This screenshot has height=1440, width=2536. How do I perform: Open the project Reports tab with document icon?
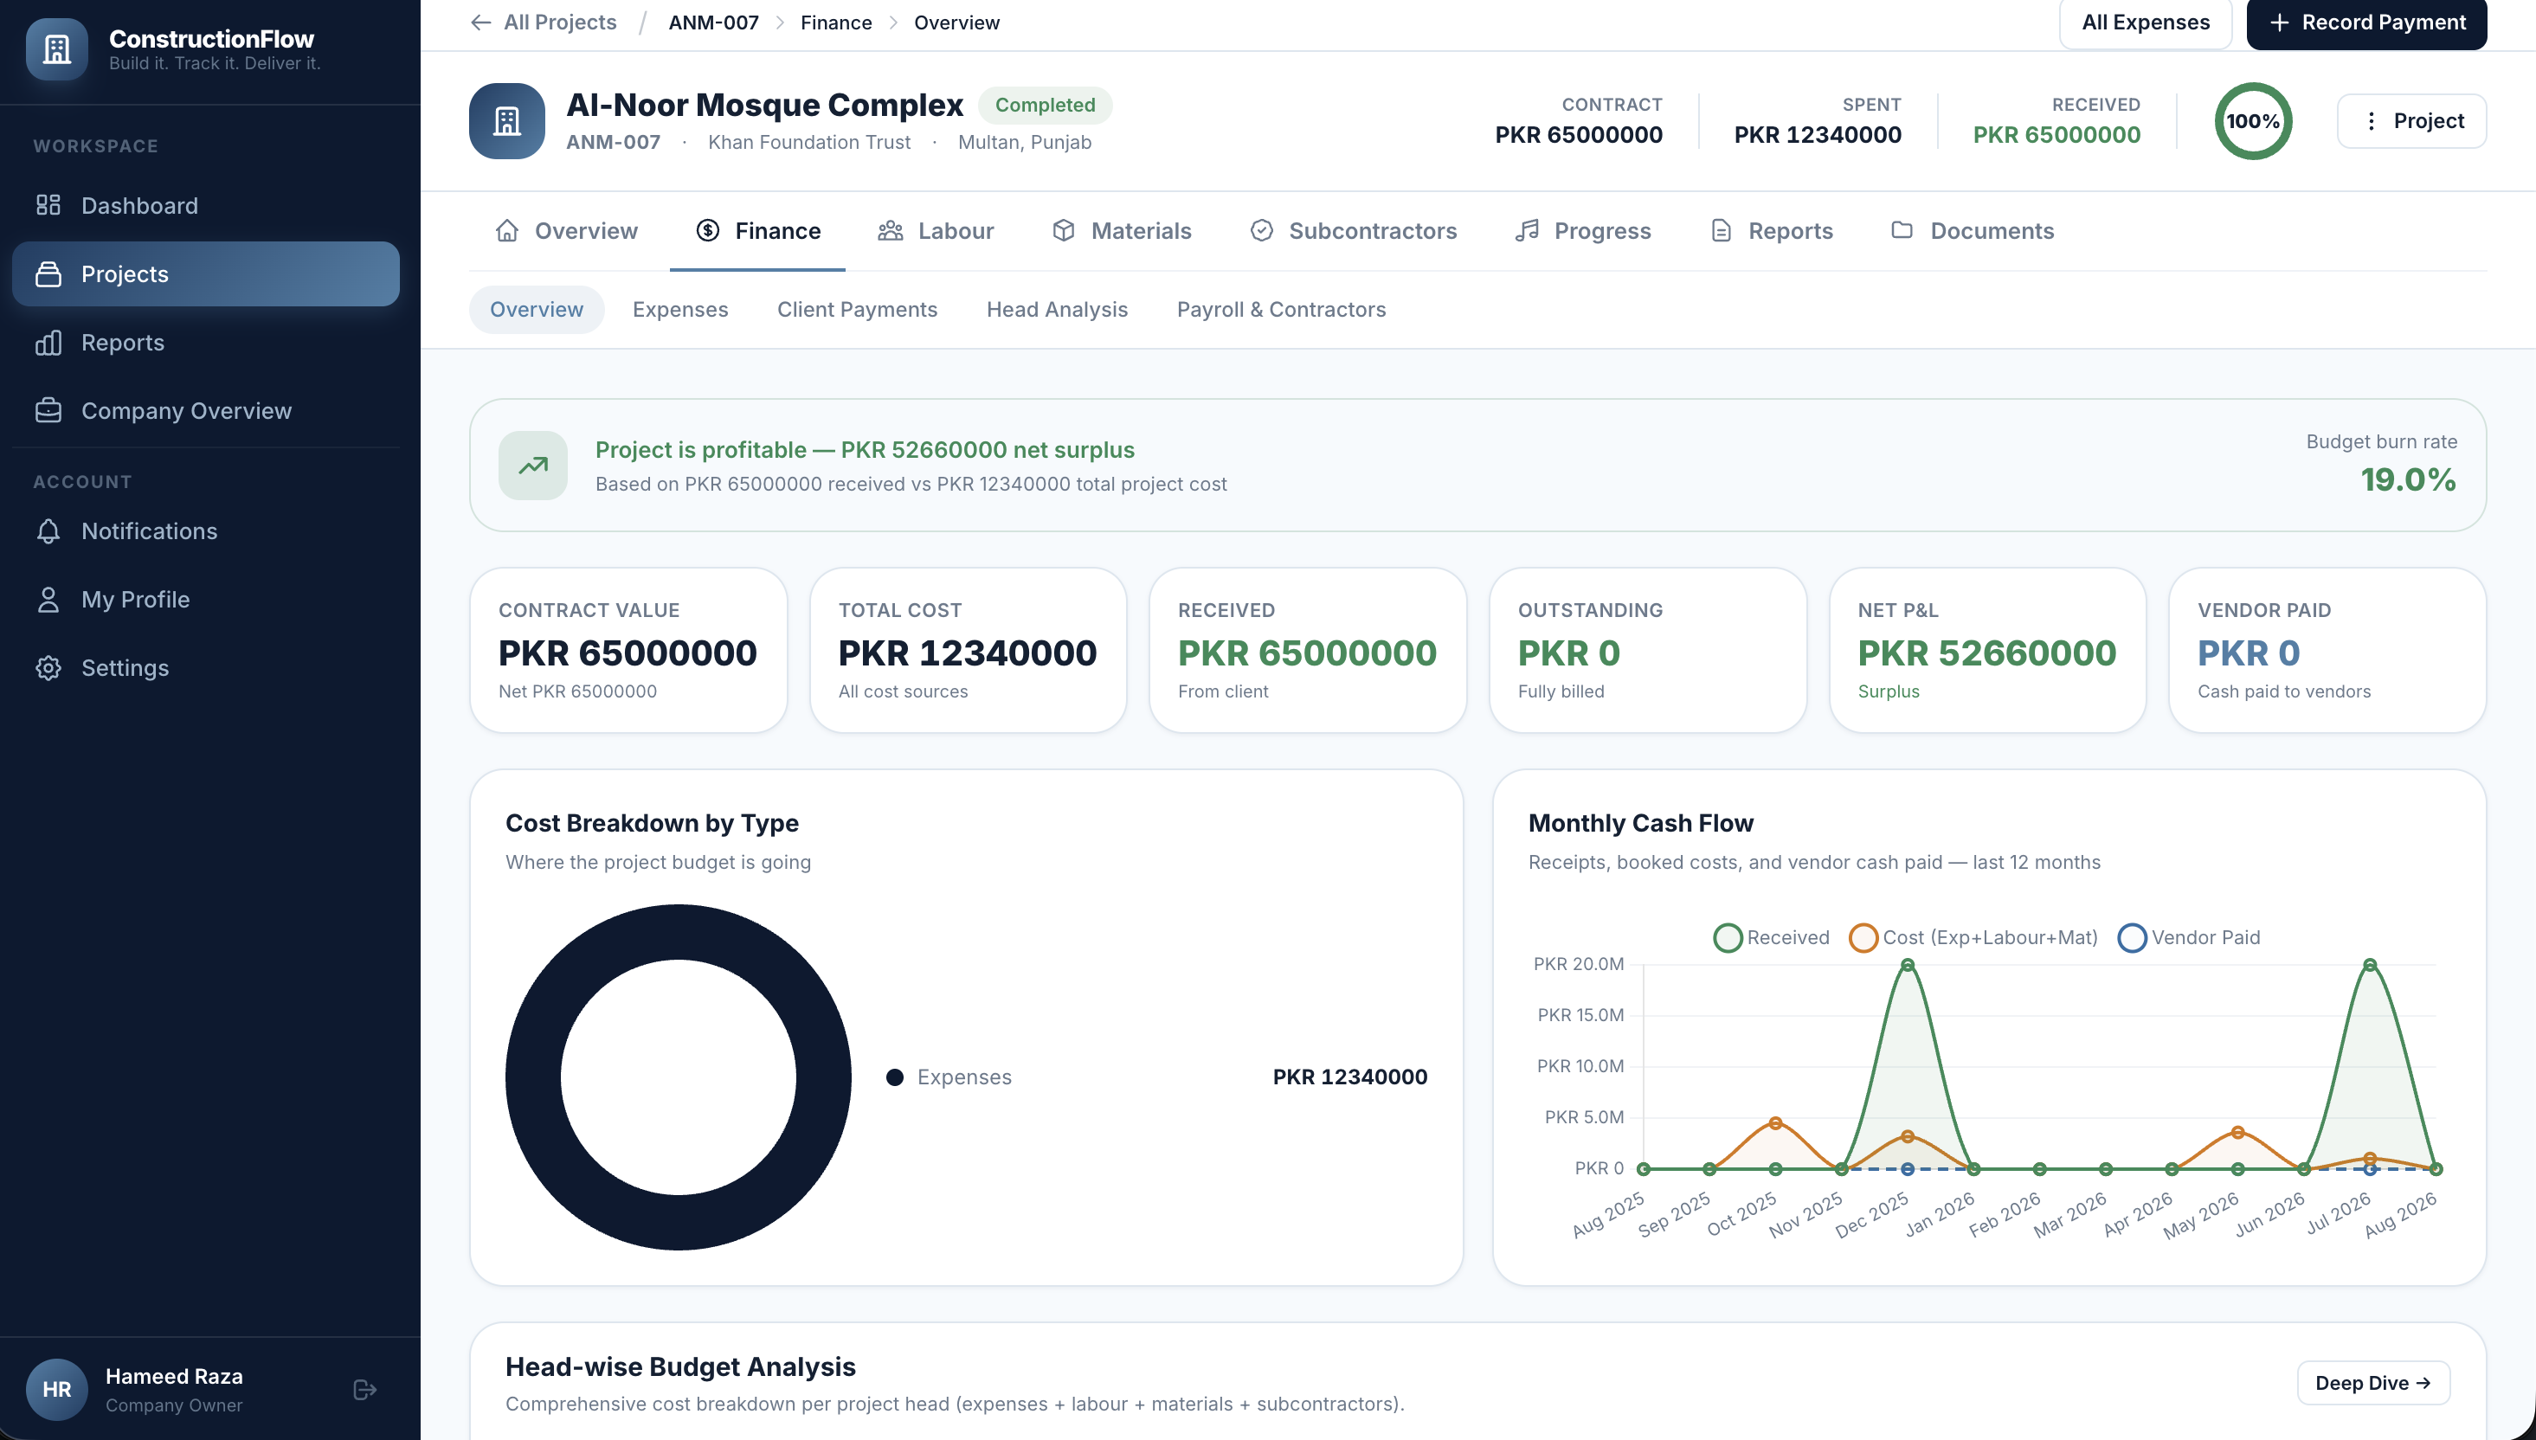1772,230
